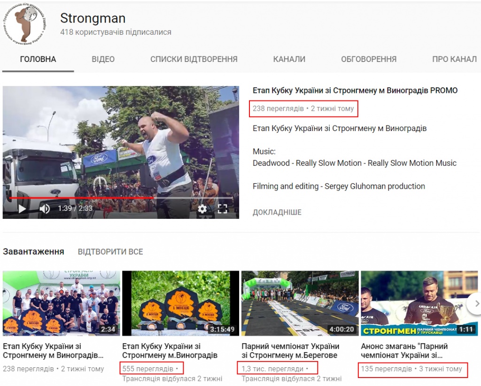The height and width of the screenshot is (386, 481).
Task: Open the group photo thumbnail lasting 2:34
Action: (62, 303)
